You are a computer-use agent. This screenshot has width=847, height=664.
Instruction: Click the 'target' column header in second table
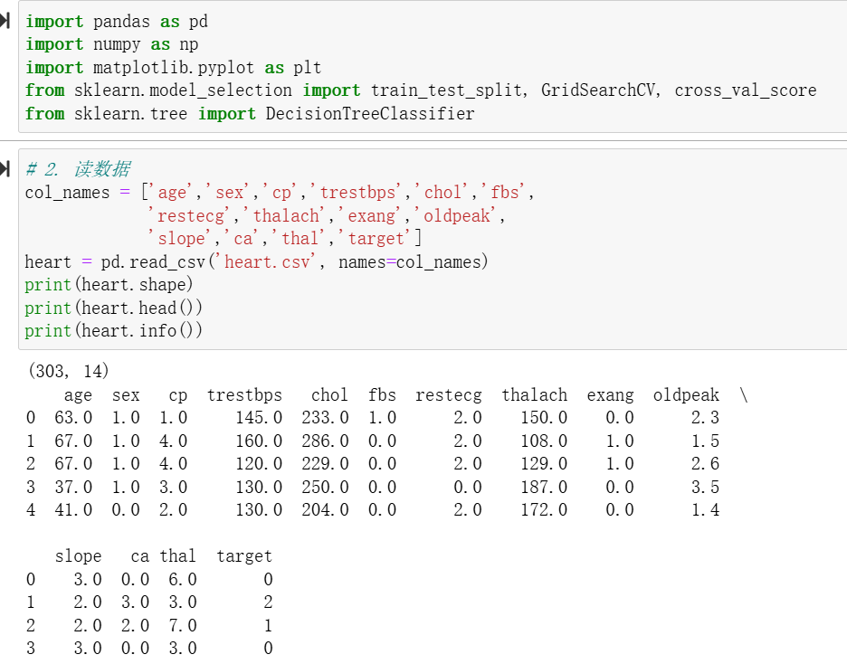pos(244,556)
